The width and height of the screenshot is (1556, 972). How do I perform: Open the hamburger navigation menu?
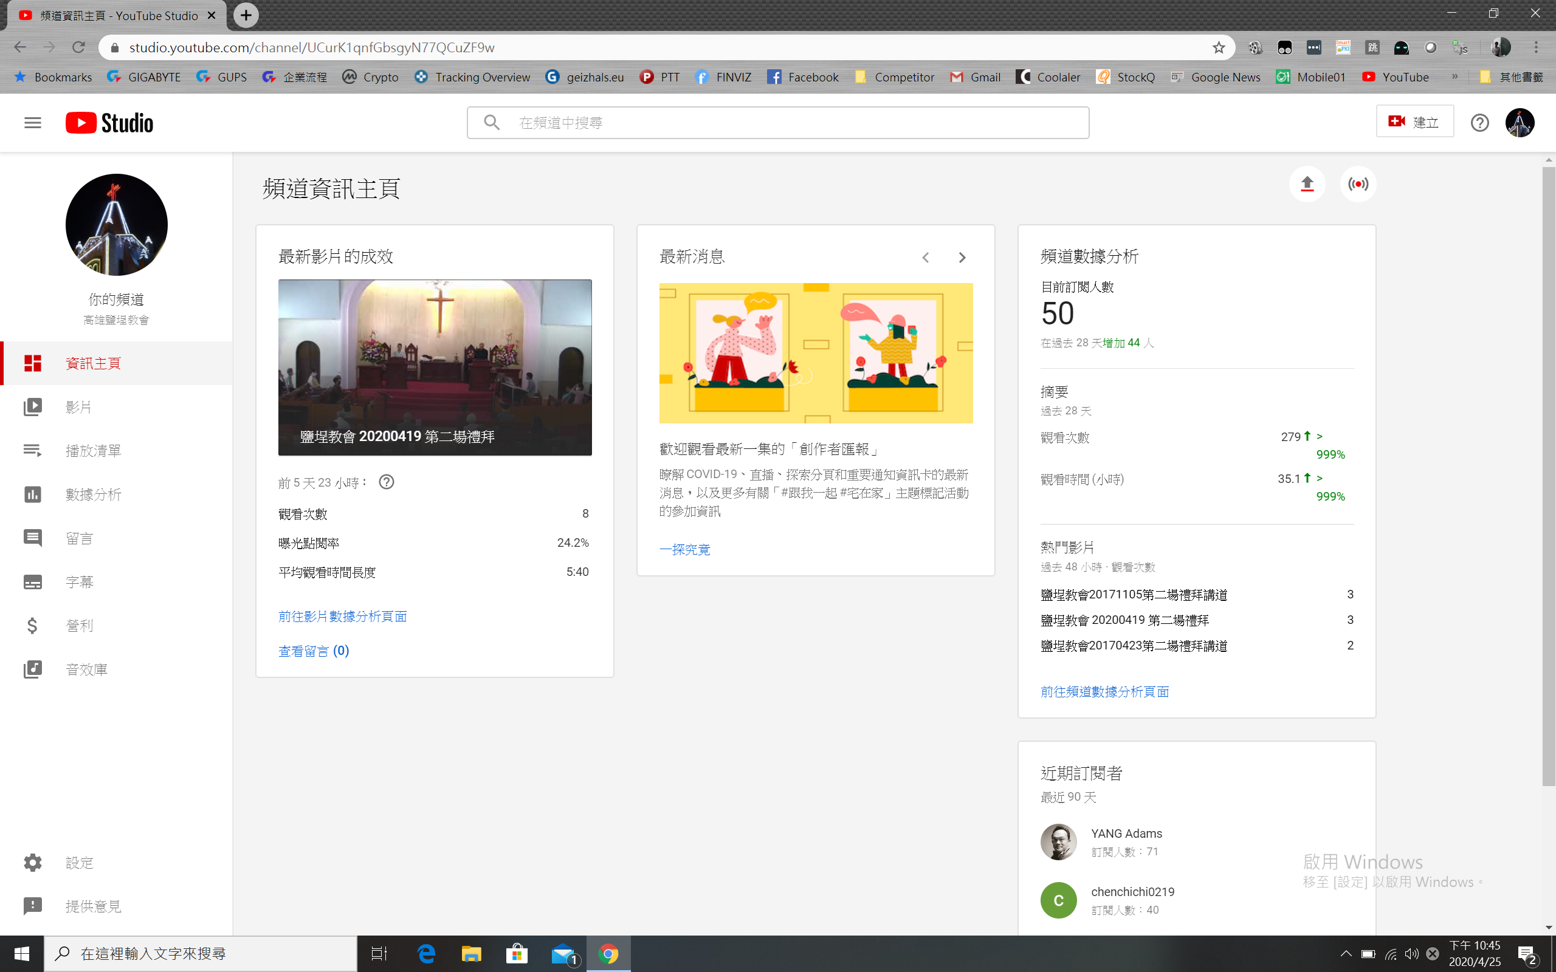tap(32, 122)
